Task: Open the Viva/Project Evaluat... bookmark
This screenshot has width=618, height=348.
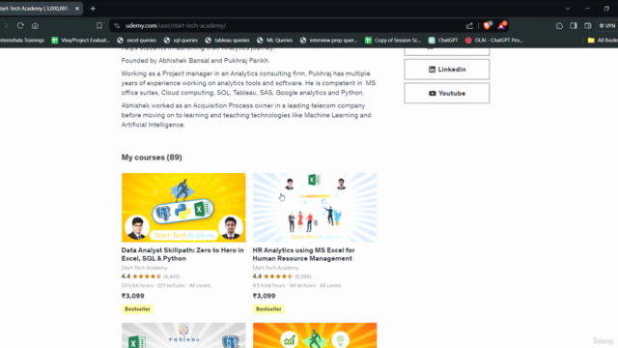Action: [x=81, y=41]
